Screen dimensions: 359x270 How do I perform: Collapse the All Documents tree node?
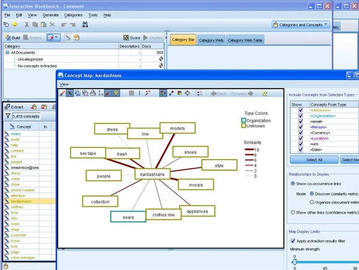[7, 53]
